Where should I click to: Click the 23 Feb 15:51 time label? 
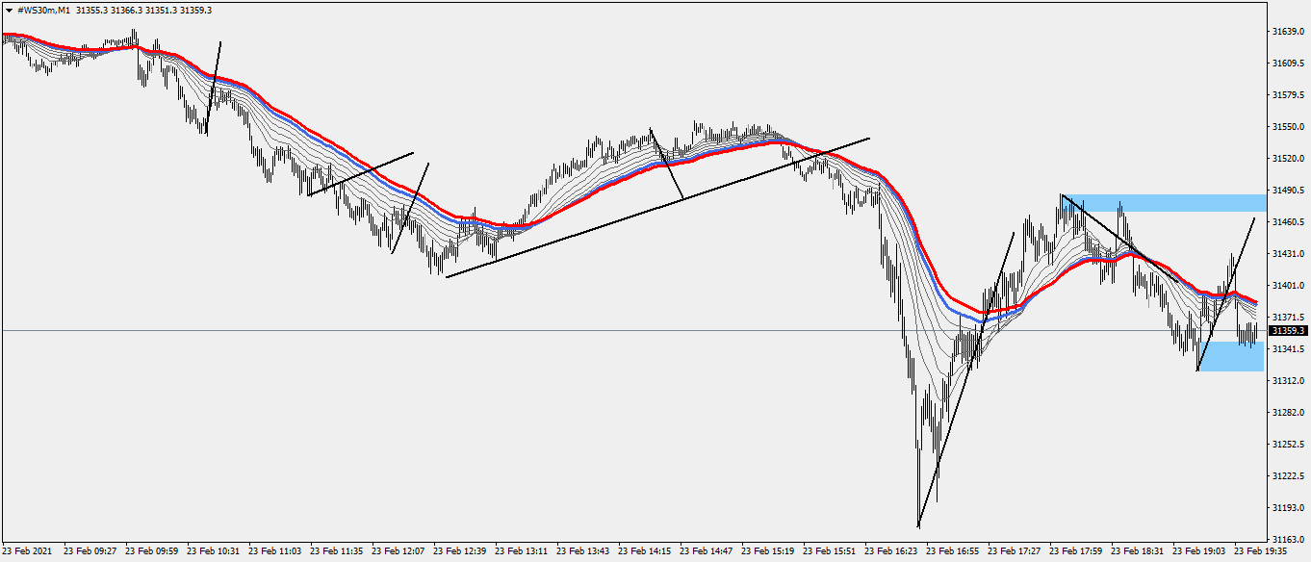tap(830, 552)
